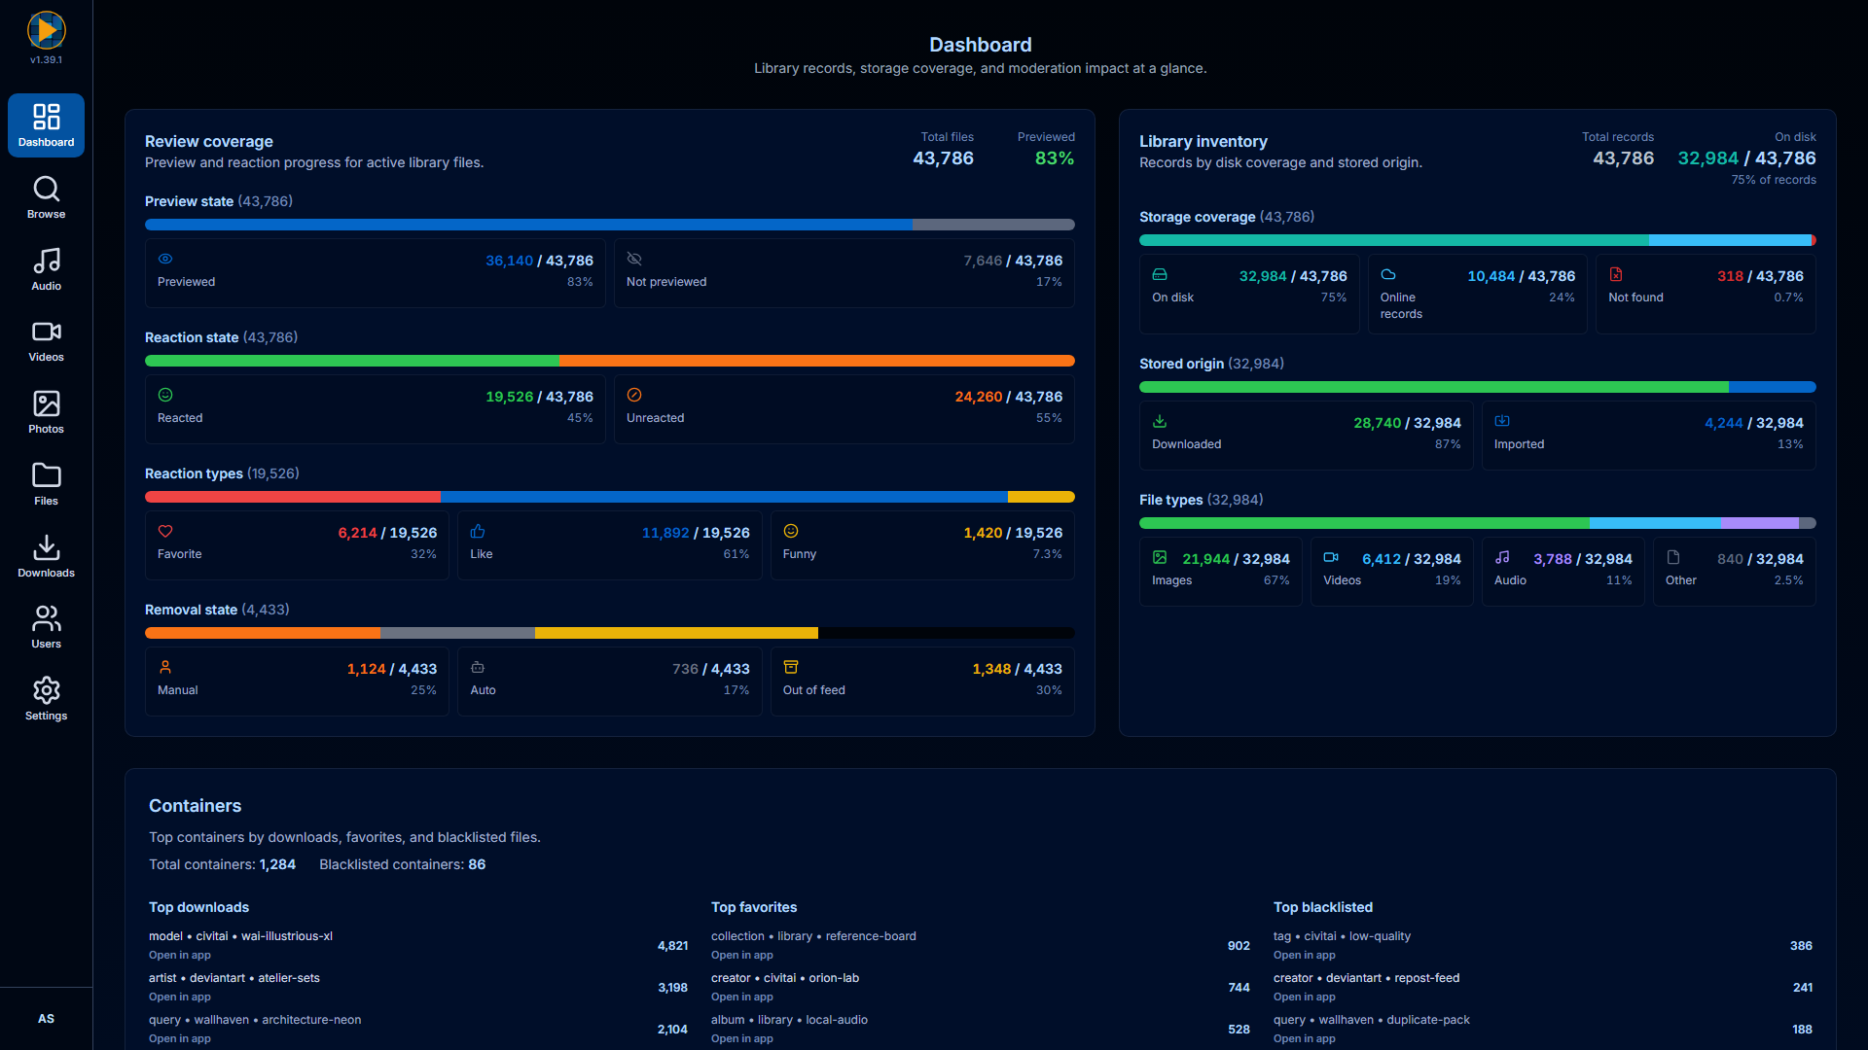Click the Imported icon
Image resolution: width=1868 pixels, height=1050 pixels.
coord(1502,421)
